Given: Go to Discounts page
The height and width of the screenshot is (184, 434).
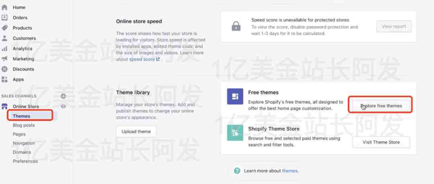Looking at the screenshot, I should pyautogui.click(x=23, y=69).
